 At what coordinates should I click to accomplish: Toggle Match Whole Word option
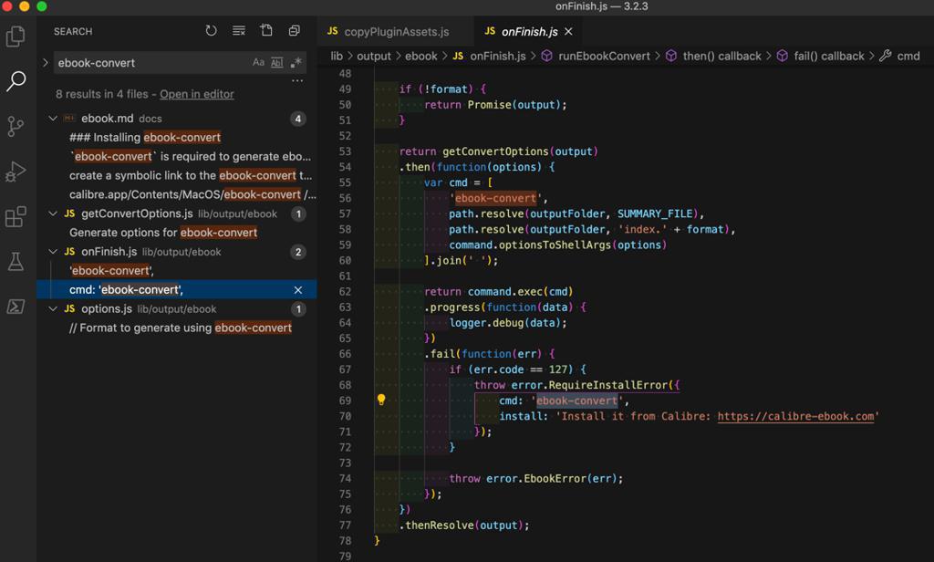click(277, 63)
